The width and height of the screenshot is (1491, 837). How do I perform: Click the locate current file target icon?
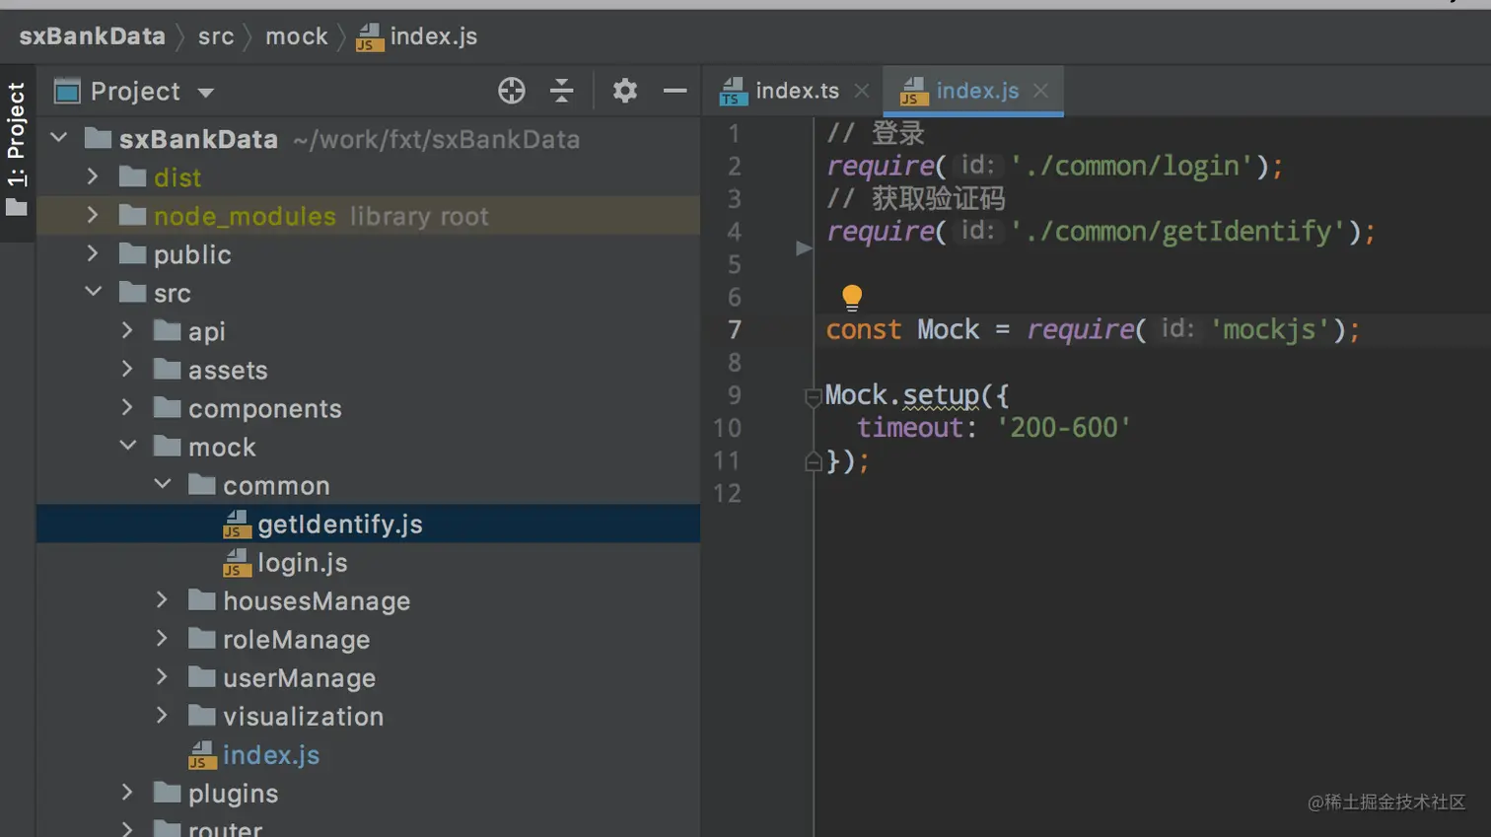[511, 91]
